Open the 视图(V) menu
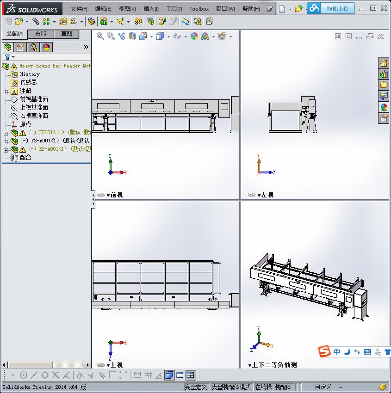Screen dimensions: 391x393 pos(127,9)
